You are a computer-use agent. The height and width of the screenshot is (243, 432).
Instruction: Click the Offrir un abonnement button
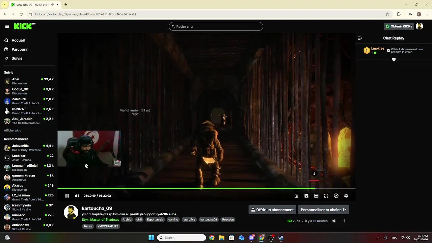pyautogui.click(x=272, y=210)
